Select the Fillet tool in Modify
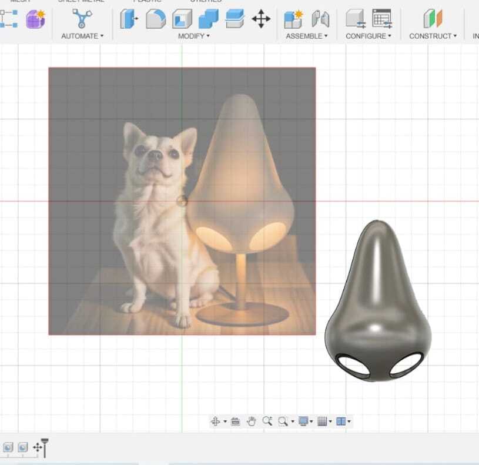This screenshot has width=479, height=465. click(x=155, y=19)
